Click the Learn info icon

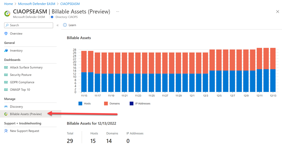point(65,25)
